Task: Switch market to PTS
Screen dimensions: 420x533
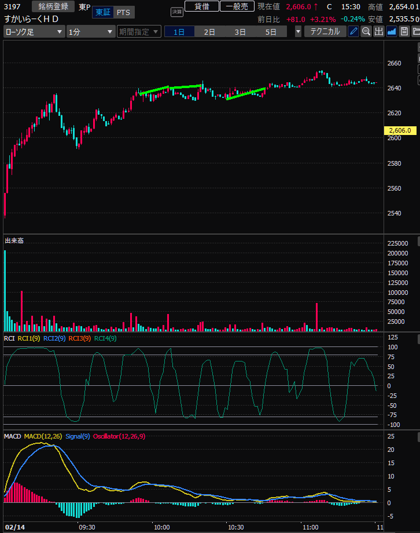Action: tap(123, 13)
